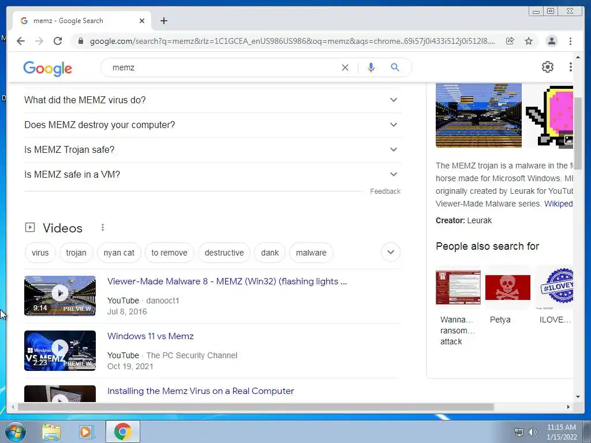The height and width of the screenshot is (443, 591).
Task: Play Viewer-Made Malware 8 thumbnail preview
Action: point(60,296)
